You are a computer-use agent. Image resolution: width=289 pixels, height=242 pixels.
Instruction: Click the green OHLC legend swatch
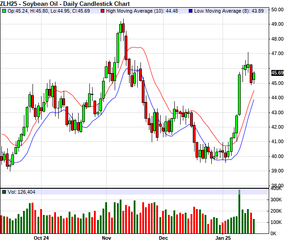point(4,11)
